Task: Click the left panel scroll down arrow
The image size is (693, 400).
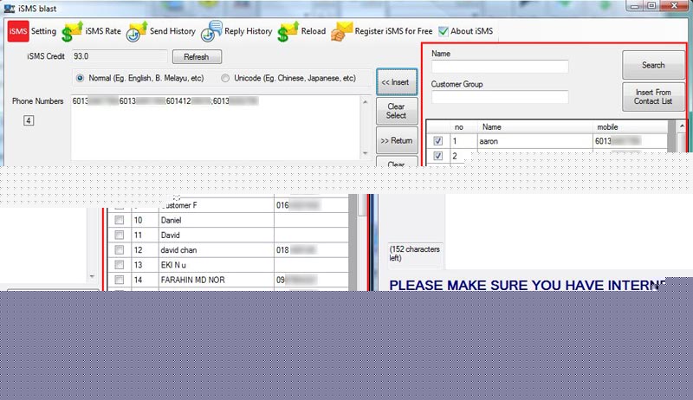Action: click(x=92, y=276)
